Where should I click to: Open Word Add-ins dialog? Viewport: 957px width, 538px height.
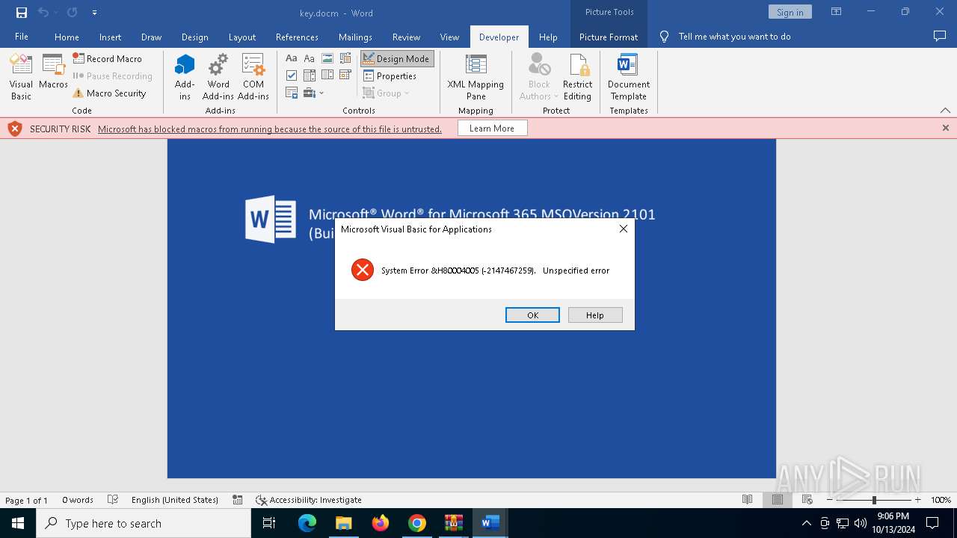point(218,77)
